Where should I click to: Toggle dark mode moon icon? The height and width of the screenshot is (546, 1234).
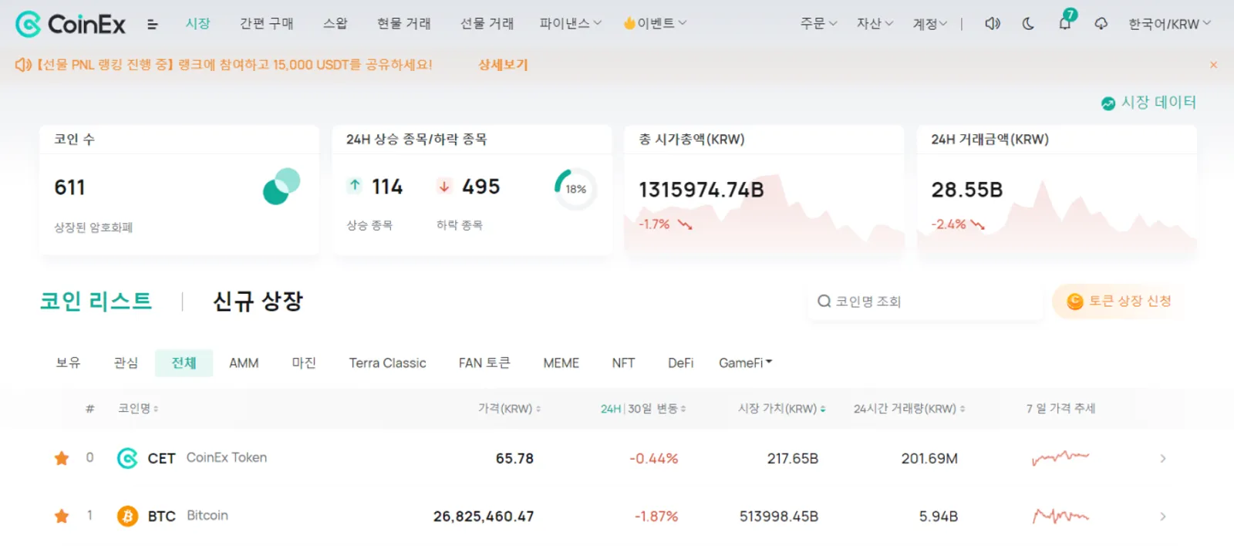1028,24
